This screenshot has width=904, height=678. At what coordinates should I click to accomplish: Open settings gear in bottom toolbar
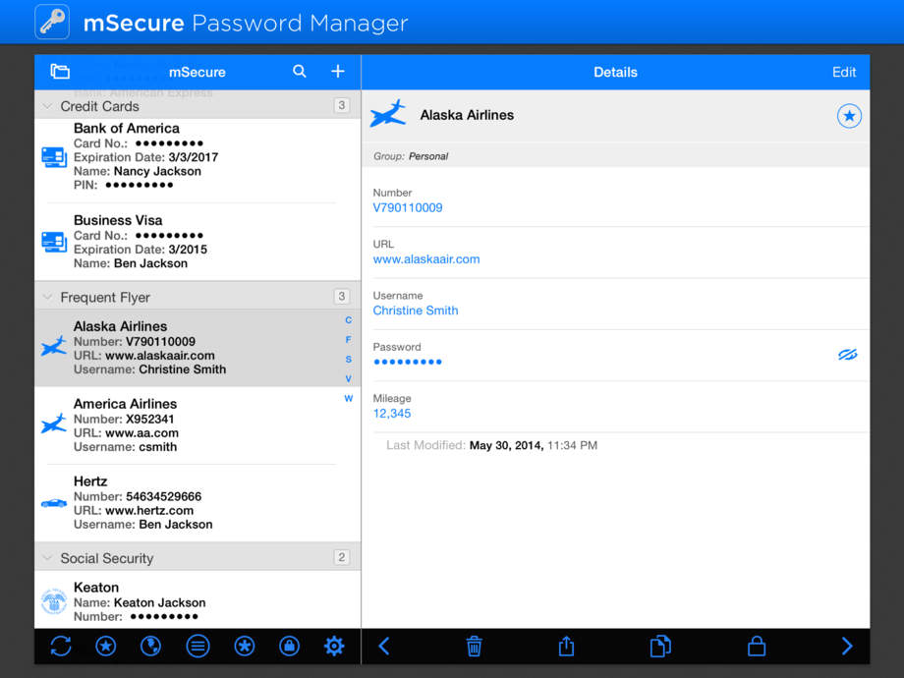334,646
